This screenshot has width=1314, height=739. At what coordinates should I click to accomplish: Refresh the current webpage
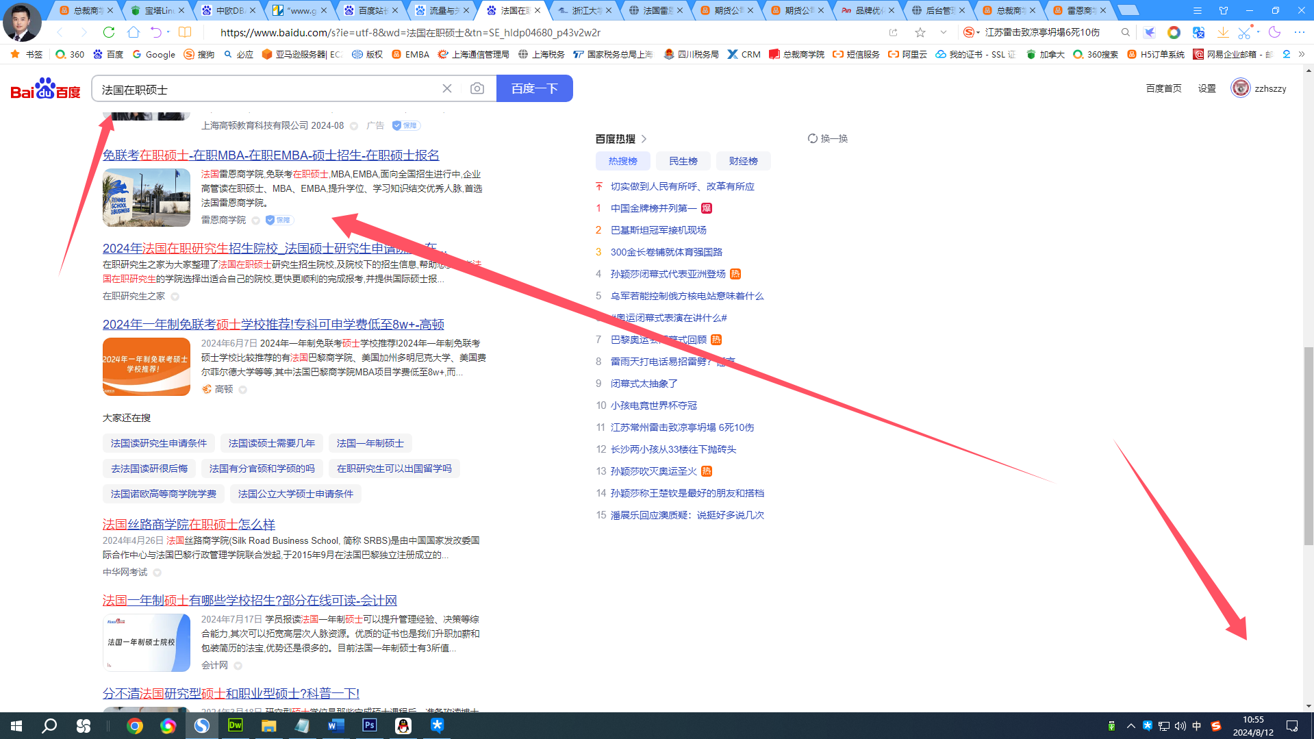pyautogui.click(x=109, y=32)
